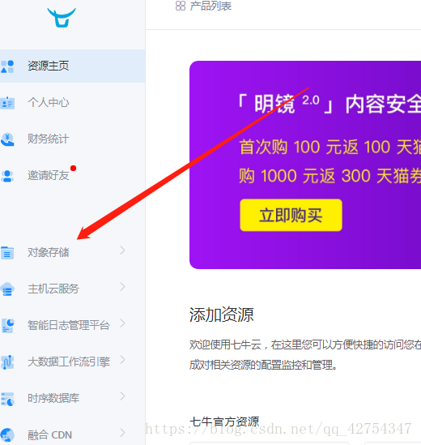This screenshot has width=421, height=445.
Task: Expand the 大数据工作流引擎 chevron
Action: tap(122, 360)
